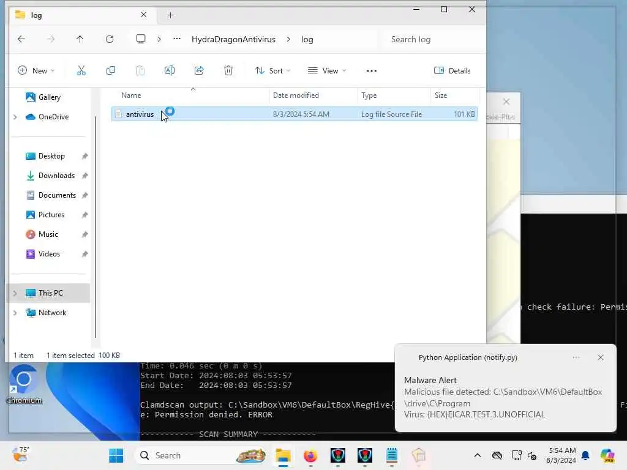
Task: Open Documents quick access folder
Action: coord(57,195)
